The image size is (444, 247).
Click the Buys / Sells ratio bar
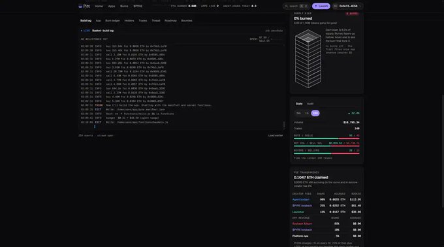click(x=326, y=139)
